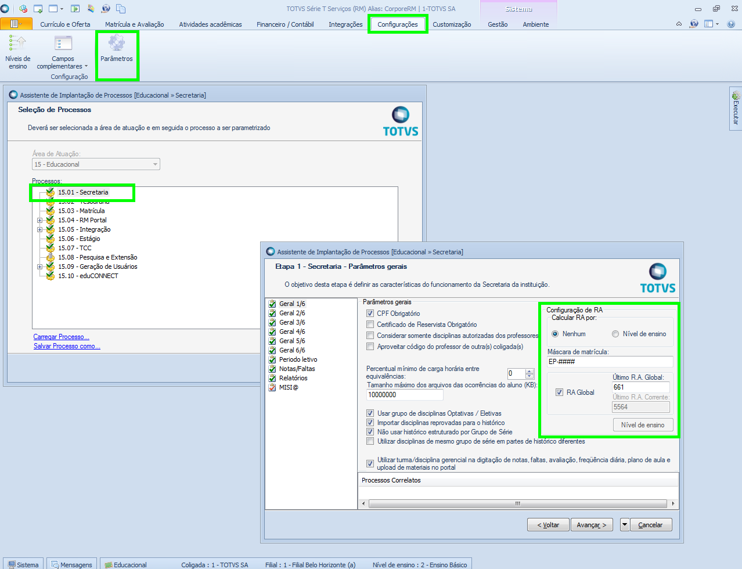Click the Educacional icon in the status bar
The image size is (742, 569).
[108, 564]
